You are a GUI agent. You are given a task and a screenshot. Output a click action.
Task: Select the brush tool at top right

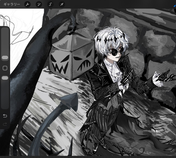[x=175, y=6]
